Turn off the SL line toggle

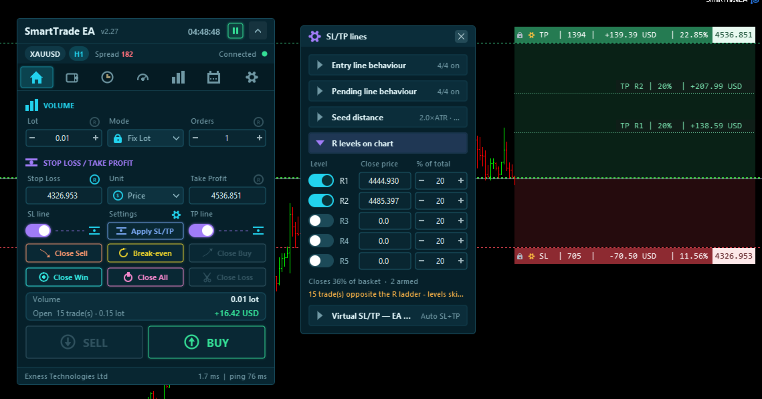[x=38, y=231]
